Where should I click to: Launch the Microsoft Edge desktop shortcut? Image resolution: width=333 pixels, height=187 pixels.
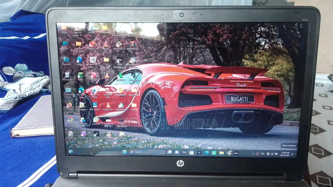[x=81, y=93]
